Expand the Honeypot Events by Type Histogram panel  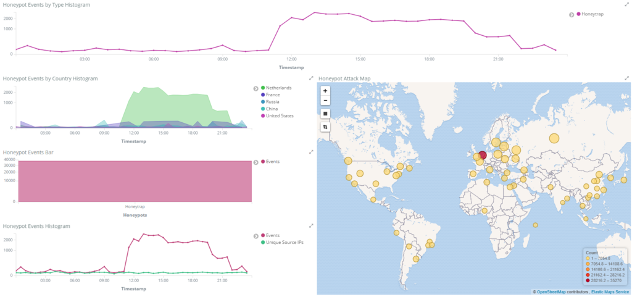pos(627,4)
